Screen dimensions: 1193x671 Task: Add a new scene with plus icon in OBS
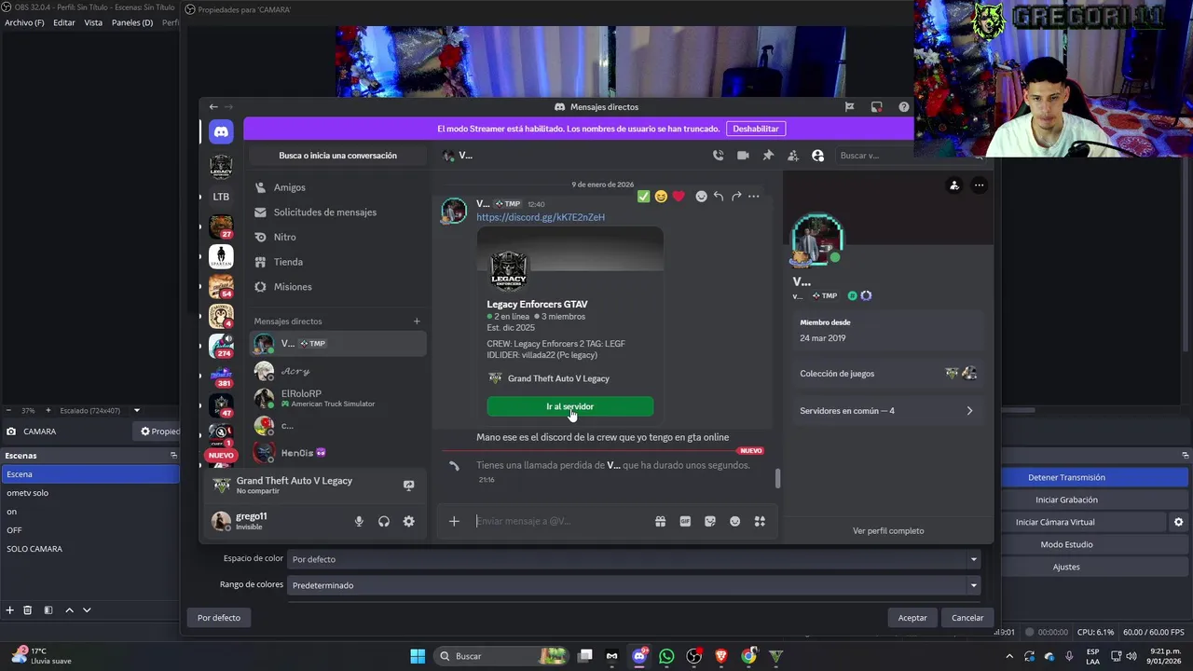9,609
